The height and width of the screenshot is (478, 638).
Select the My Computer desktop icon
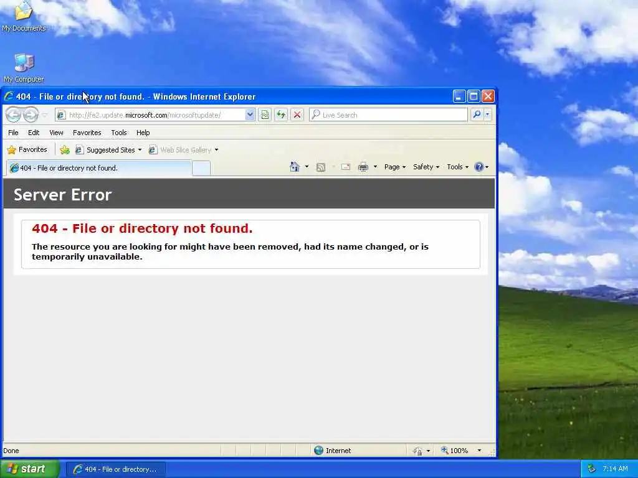coord(24,68)
